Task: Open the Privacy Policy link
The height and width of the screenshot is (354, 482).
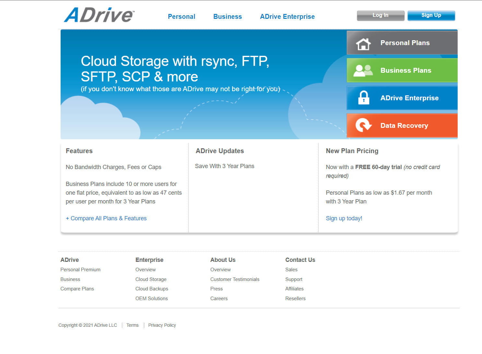Action: 162,325
